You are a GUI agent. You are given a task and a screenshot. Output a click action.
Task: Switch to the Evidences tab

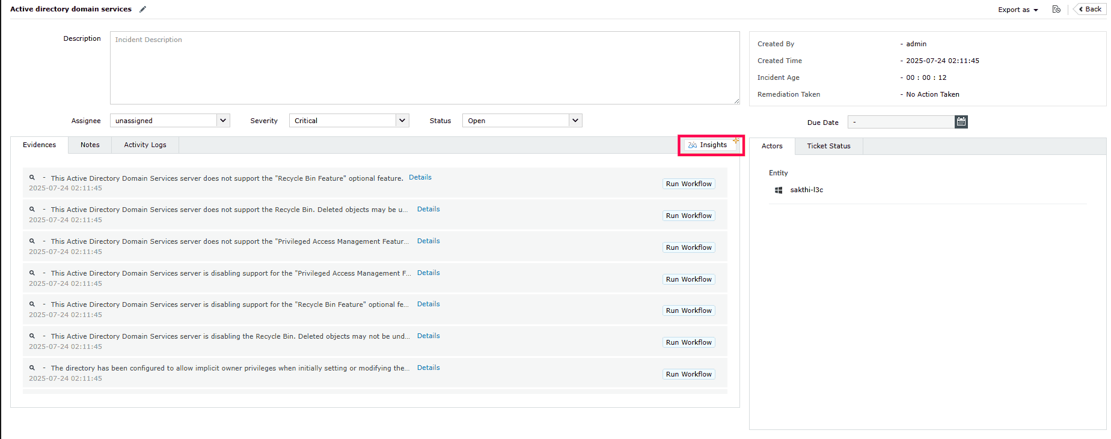pyautogui.click(x=40, y=145)
